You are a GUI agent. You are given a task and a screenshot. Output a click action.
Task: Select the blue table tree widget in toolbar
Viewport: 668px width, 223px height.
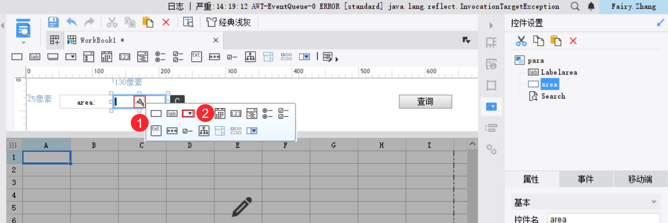click(x=268, y=56)
